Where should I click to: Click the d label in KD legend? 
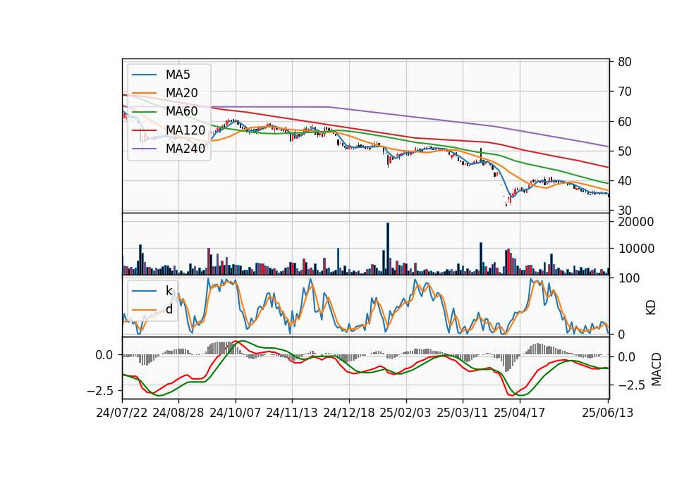[169, 309]
